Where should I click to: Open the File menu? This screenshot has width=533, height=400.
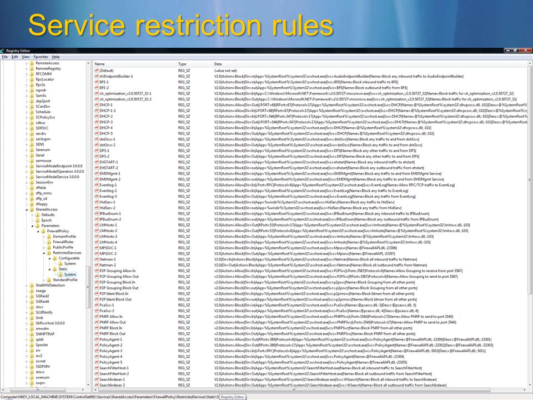[5, 57]
